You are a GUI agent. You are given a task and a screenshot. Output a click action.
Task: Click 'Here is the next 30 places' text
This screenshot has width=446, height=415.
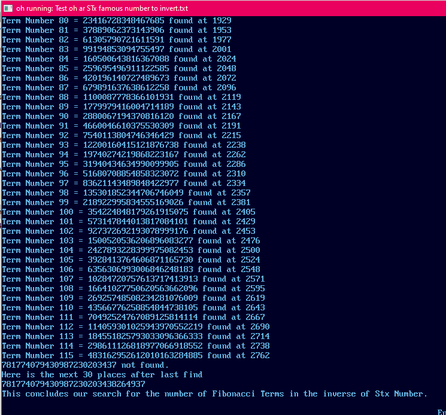tap(64, 375)
